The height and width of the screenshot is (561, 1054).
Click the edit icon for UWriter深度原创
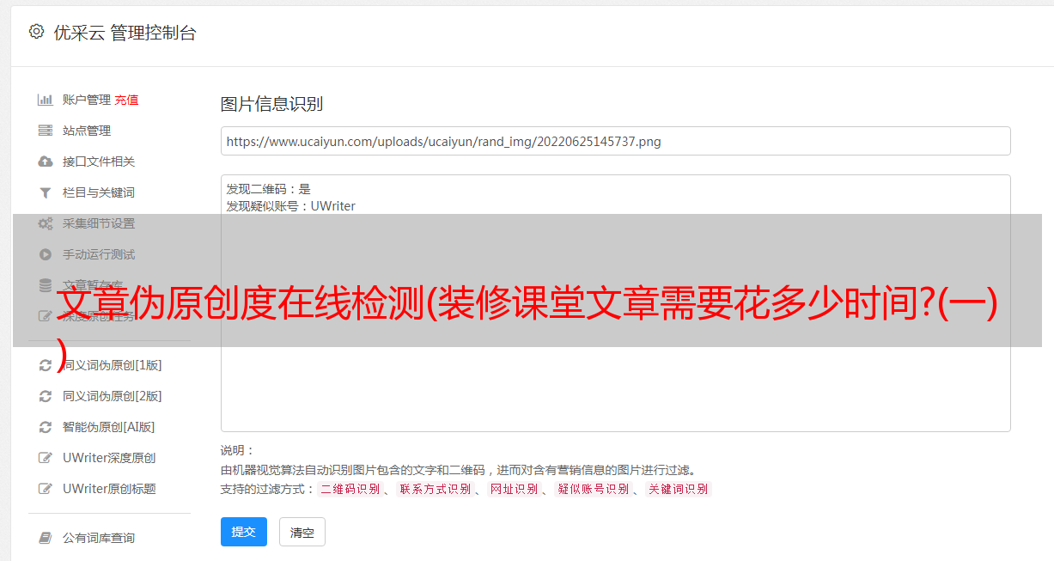(46, 458)
